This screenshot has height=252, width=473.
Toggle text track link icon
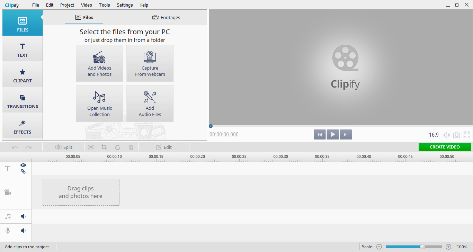point(23,171)
